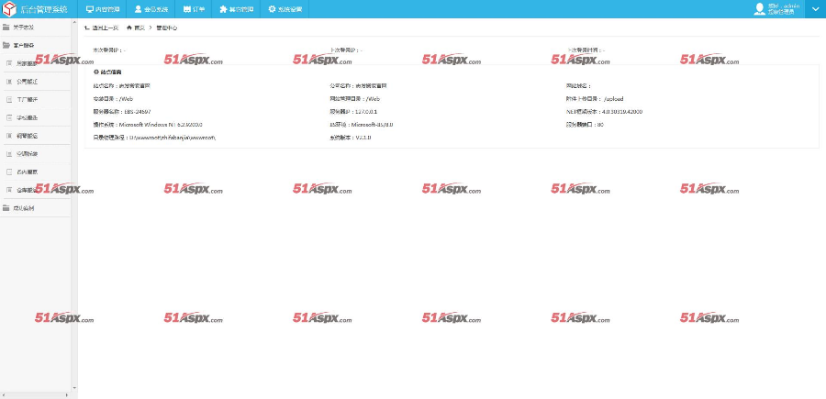Click the sidebar scrollbar down arrow
826x399 pixels.
pos(74,388)
